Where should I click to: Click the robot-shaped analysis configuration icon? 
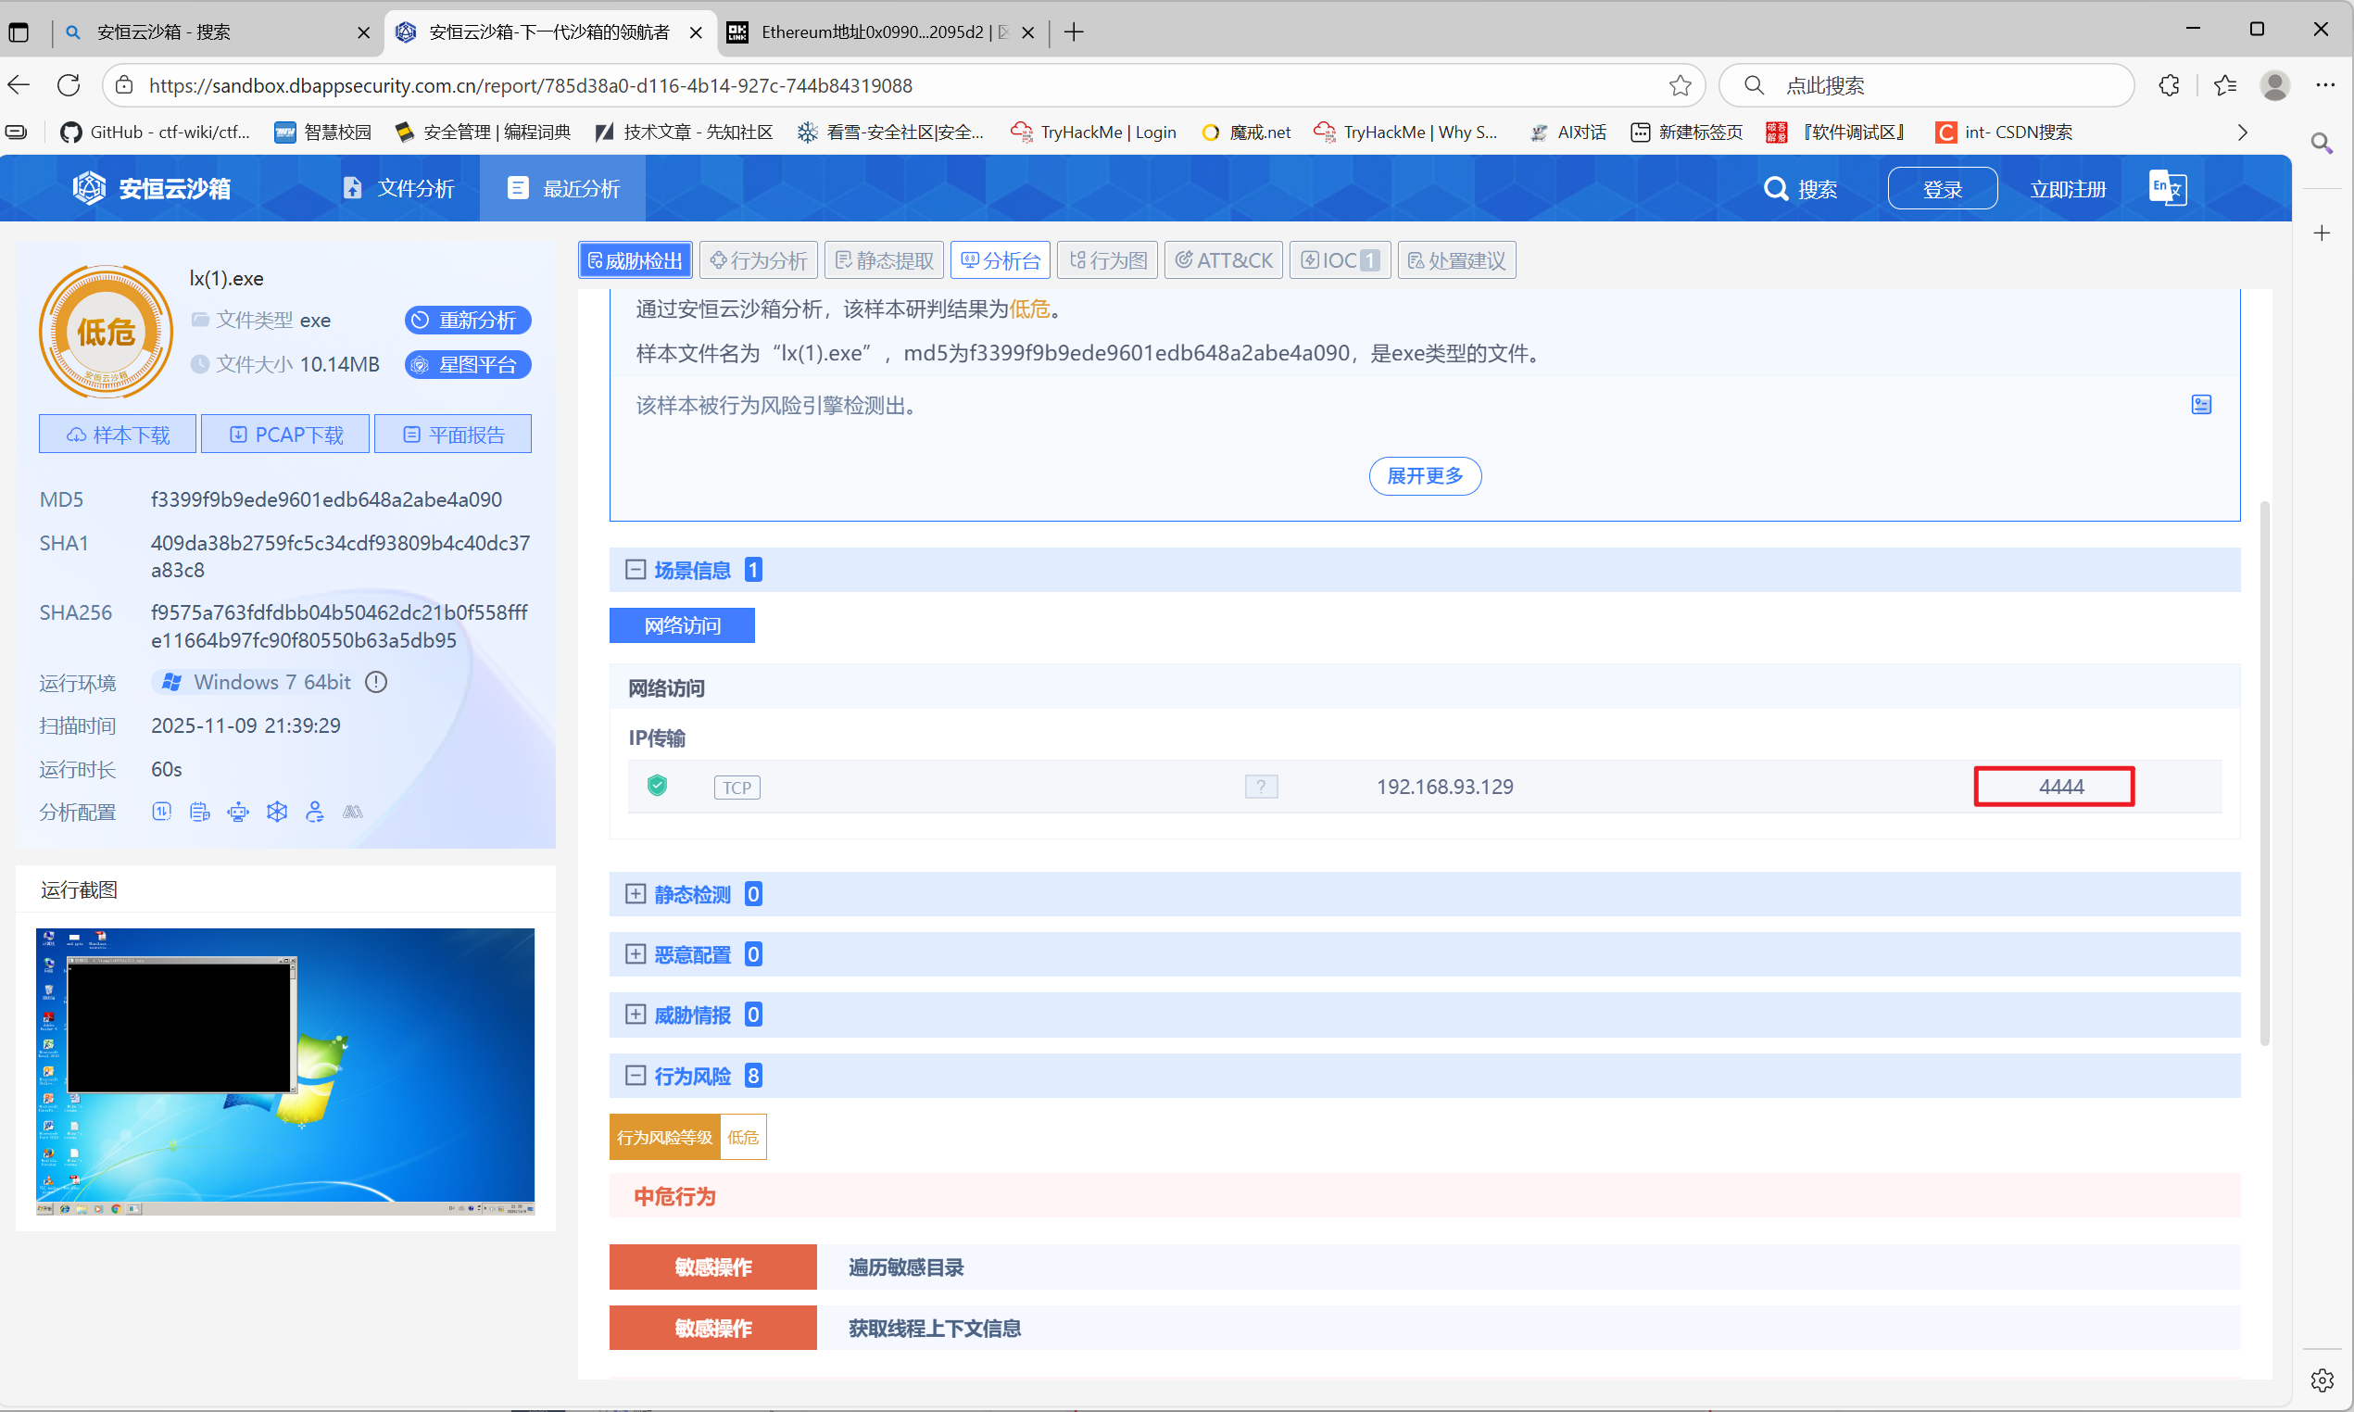tap(238, 812)
